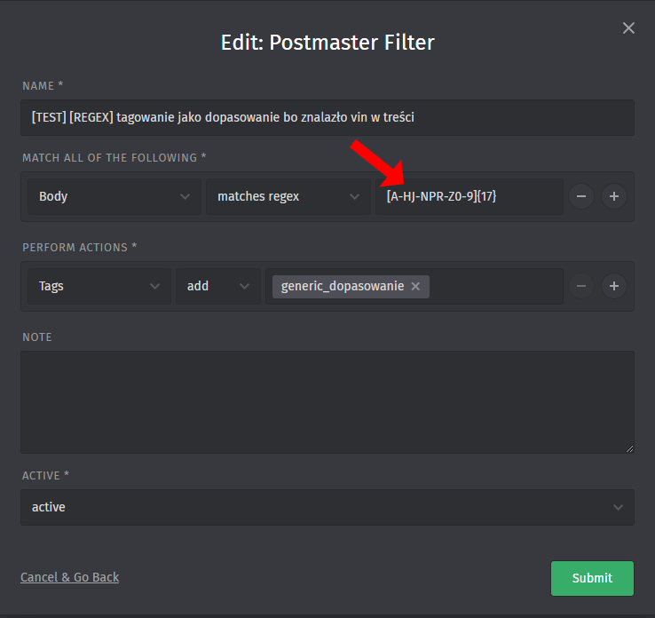Screen dimensions: 655x618
Task: Open the Body field dropdown
Action: 114,196
